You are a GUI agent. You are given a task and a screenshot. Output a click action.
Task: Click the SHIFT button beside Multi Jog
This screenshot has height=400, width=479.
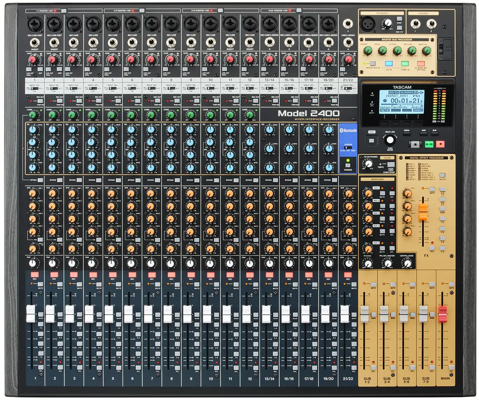[372, 140]
